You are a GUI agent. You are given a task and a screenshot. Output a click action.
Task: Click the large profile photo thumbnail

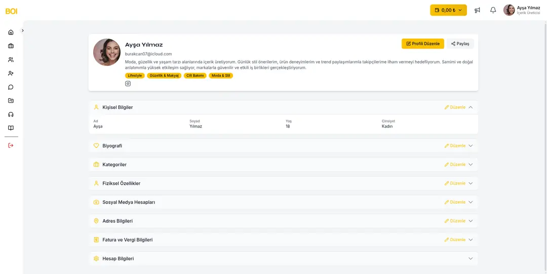coord(107,52)
